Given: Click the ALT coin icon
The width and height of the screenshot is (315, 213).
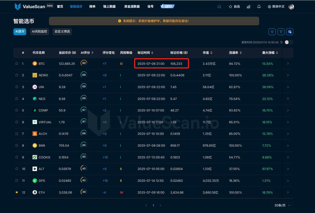Looking at the screenshot, I should 35,169.
